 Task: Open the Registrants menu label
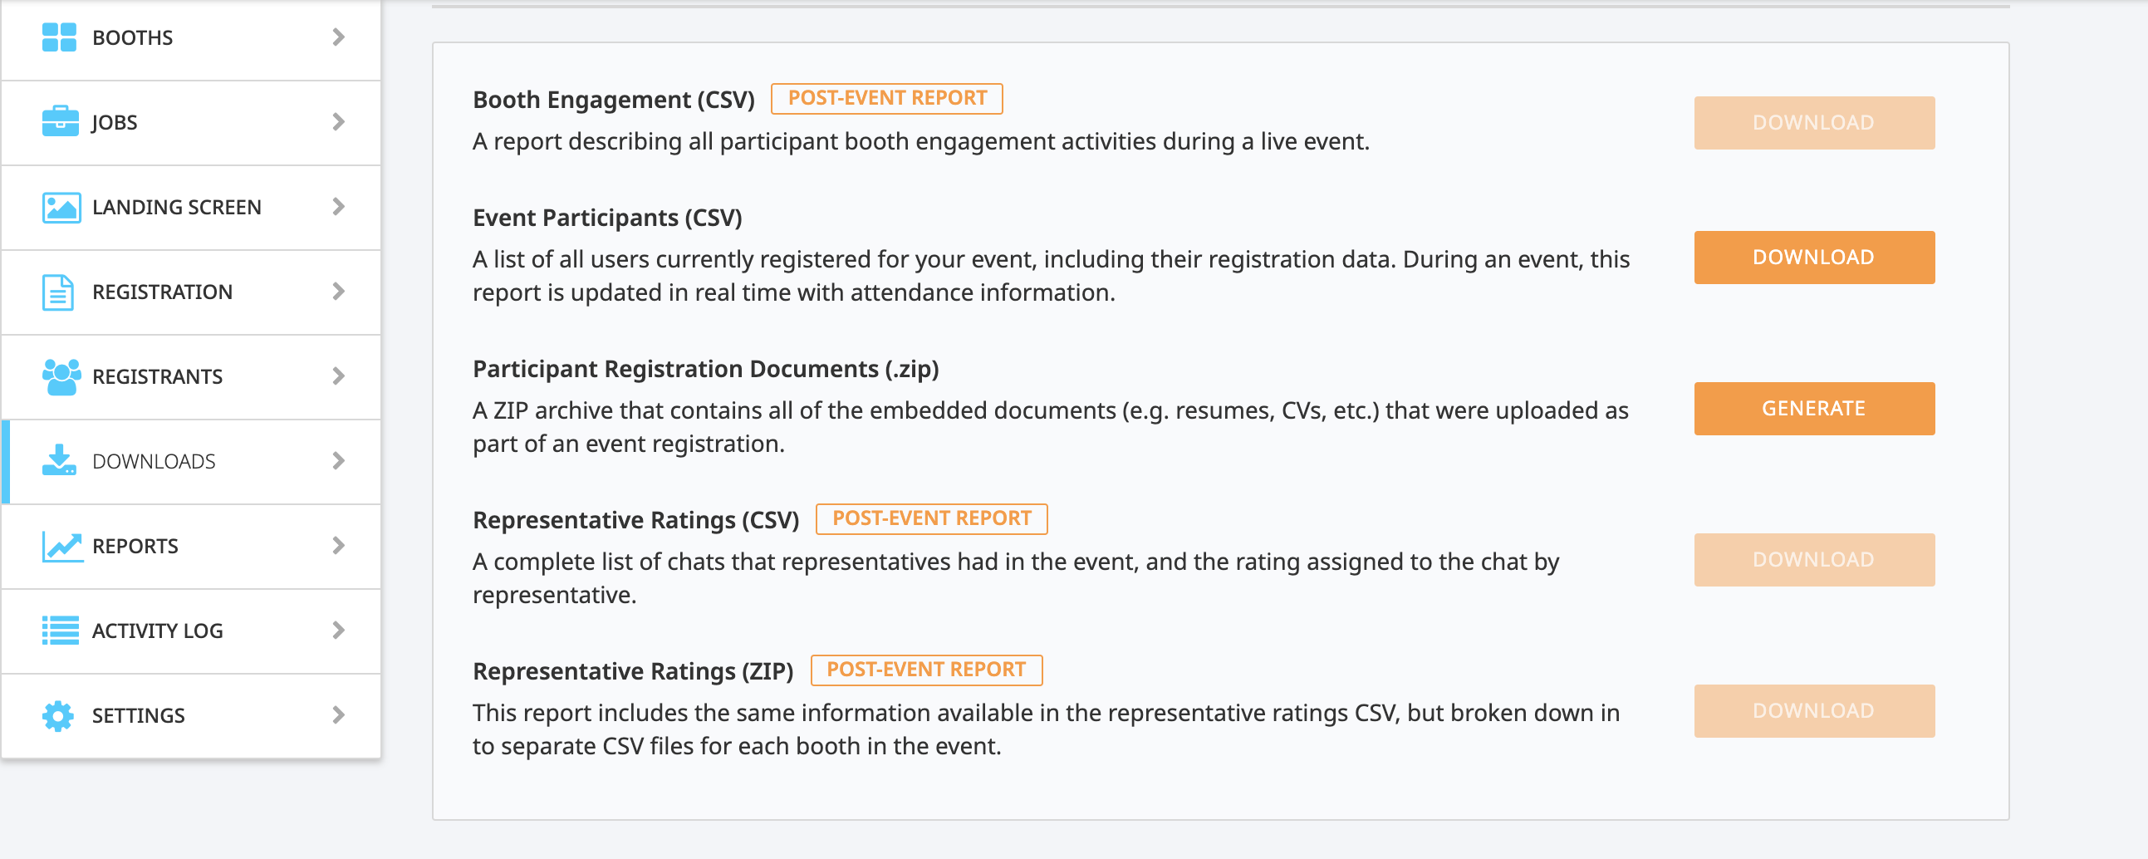click(158, 377)
